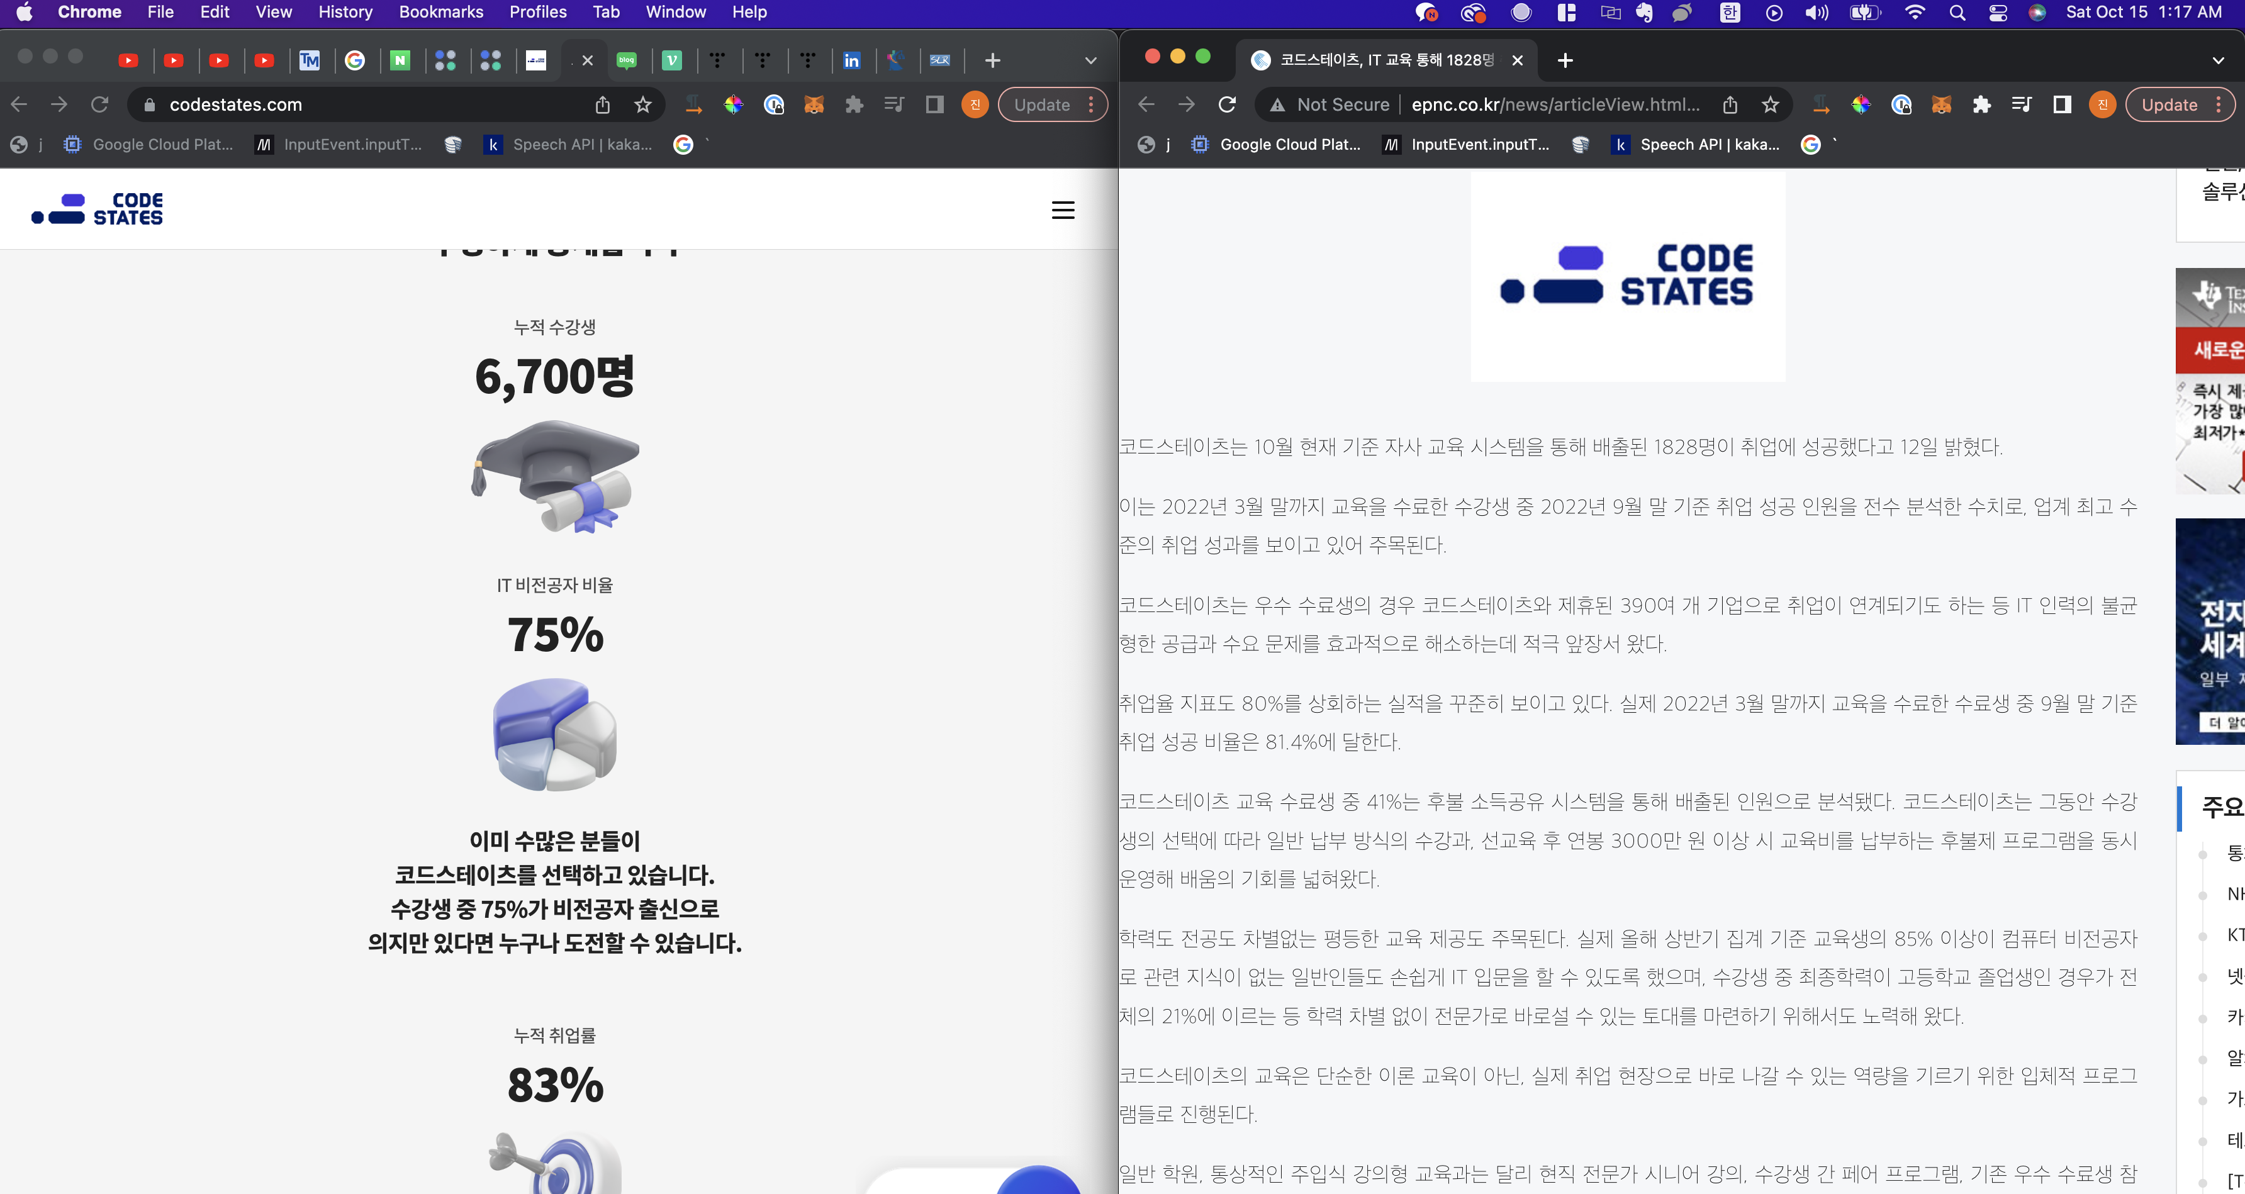
Task: Open the color picker extension in the left window
Action: (733, 104)
